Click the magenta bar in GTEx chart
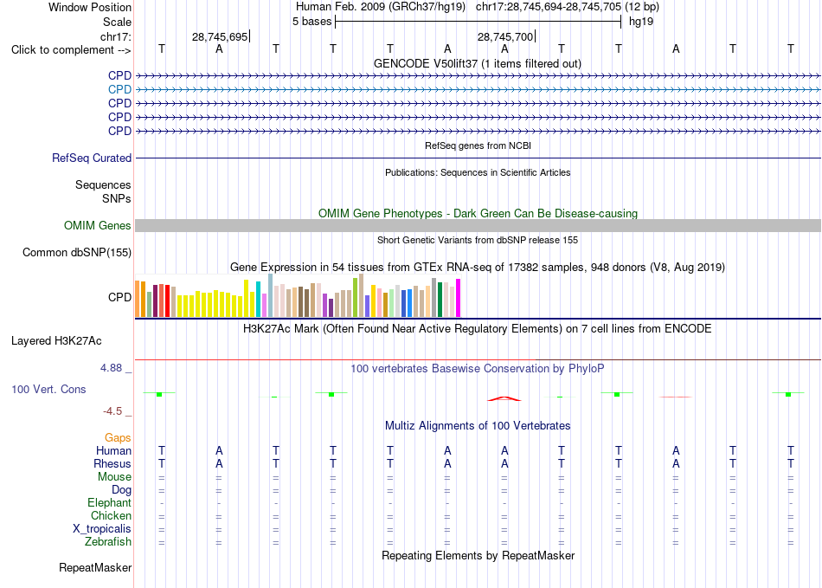 pos(459,298)
